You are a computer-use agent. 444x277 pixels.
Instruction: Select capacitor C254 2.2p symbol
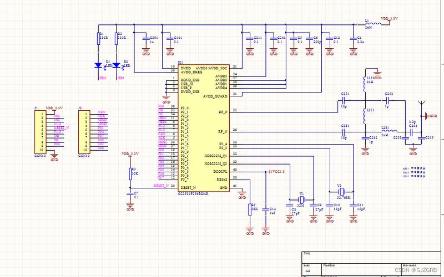click(x=411, y=132)
